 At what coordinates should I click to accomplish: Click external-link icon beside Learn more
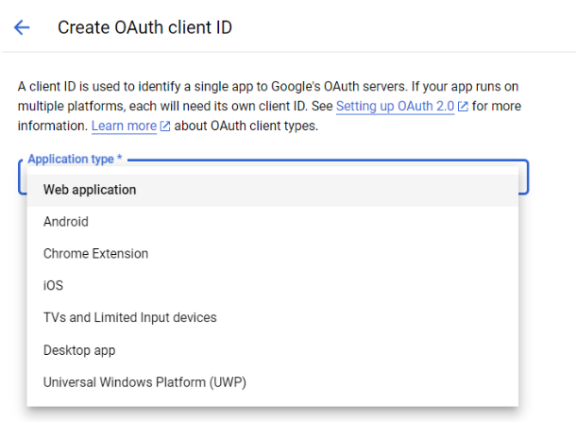(x=165, y=127)
